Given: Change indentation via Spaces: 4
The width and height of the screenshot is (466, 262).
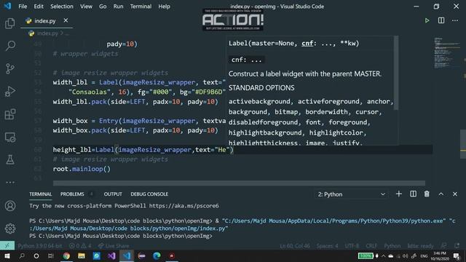Looking at the screenshot, I should [327, 246].
